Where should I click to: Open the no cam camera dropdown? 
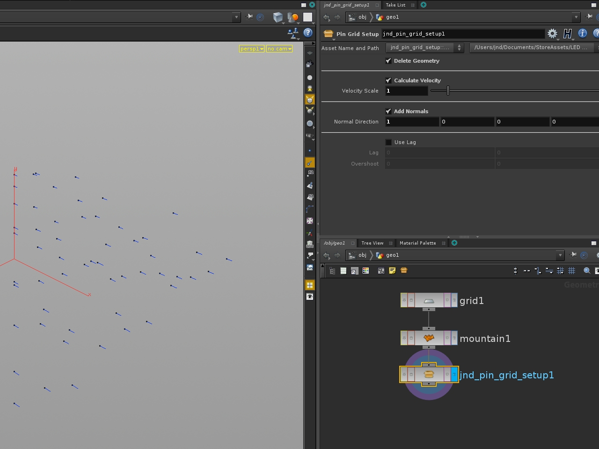click(279, 49)
